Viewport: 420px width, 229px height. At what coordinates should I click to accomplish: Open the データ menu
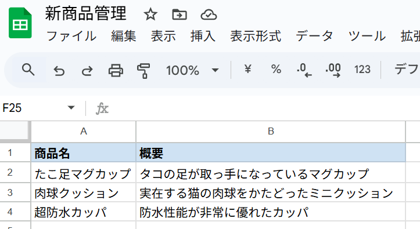[314, 36]
